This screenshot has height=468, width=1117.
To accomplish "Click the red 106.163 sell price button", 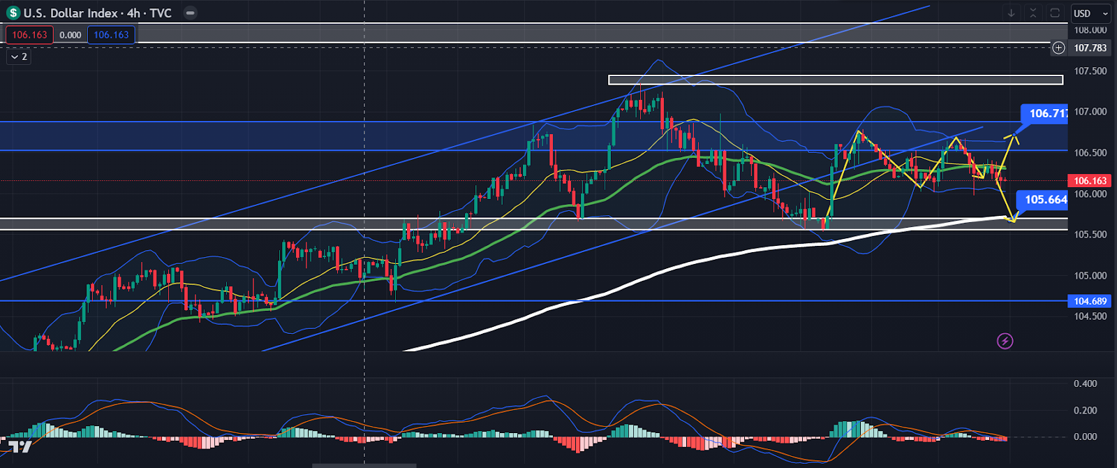I will (29, 35).
